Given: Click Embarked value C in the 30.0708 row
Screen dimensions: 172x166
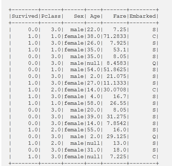Looking at the screenshot, I should pyautogui.click(x=154, y=90).
